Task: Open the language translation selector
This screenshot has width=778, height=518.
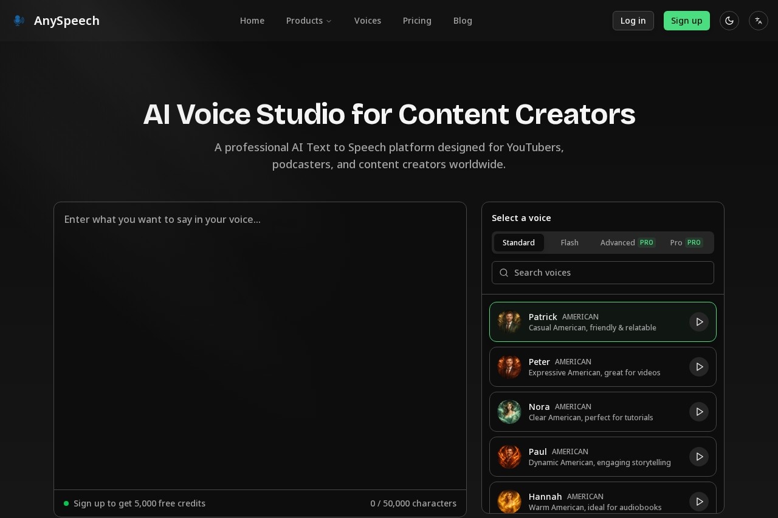Action: (x=759, y=21)
